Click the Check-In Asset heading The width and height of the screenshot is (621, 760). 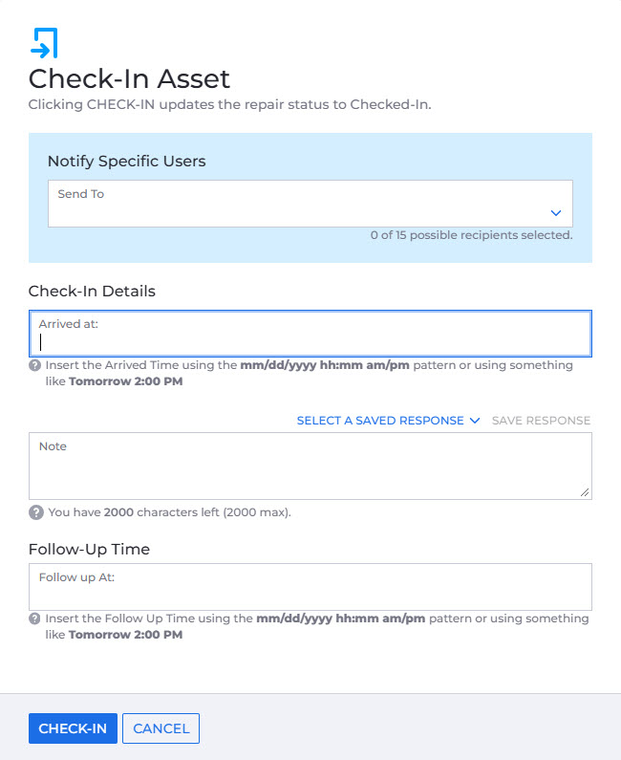click(129, 79)
